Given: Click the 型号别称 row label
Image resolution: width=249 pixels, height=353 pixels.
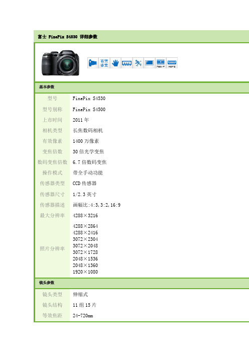Looking at the screenshot, I should pyautogui.click(x=52, y=110).
